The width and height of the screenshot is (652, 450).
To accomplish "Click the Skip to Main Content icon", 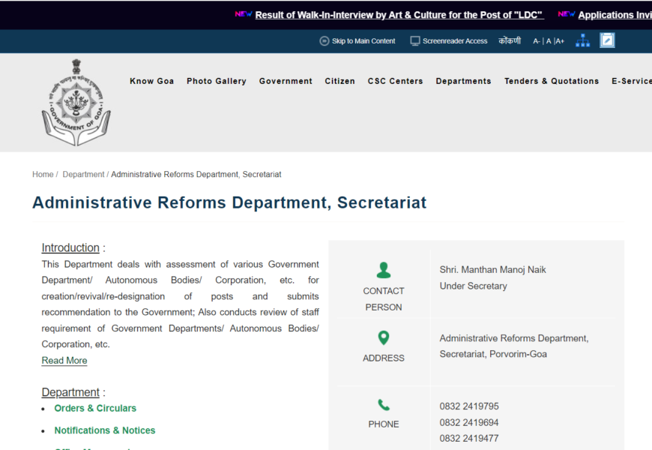I will coord(325,41).
